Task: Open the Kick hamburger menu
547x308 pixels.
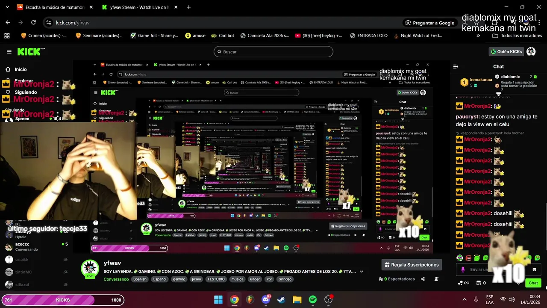Action: (9, 52)
